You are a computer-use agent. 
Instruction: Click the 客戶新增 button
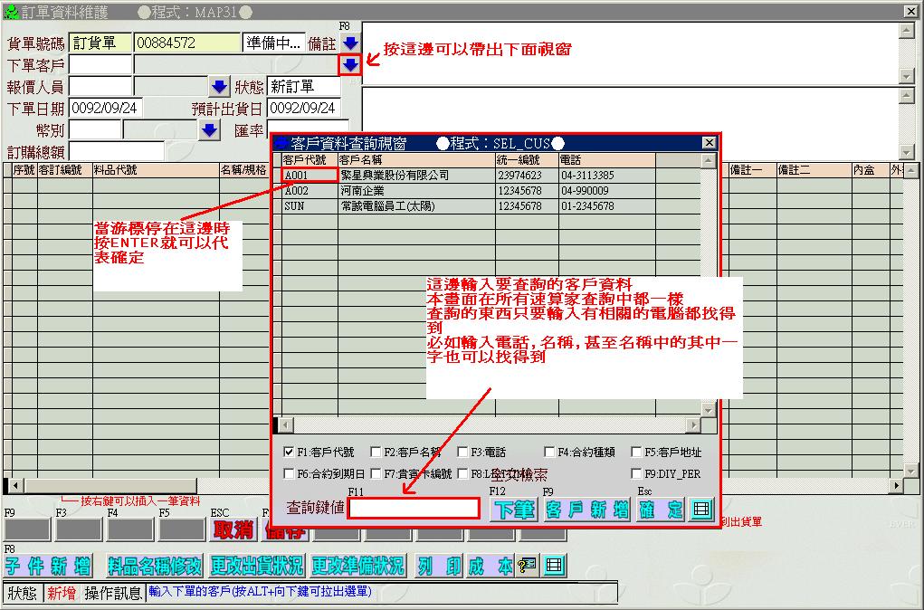point(586,510)
